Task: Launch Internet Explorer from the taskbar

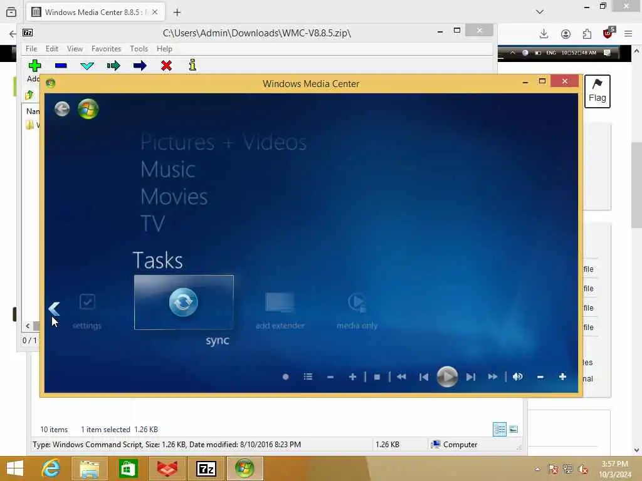Action: tap(51, 468)
